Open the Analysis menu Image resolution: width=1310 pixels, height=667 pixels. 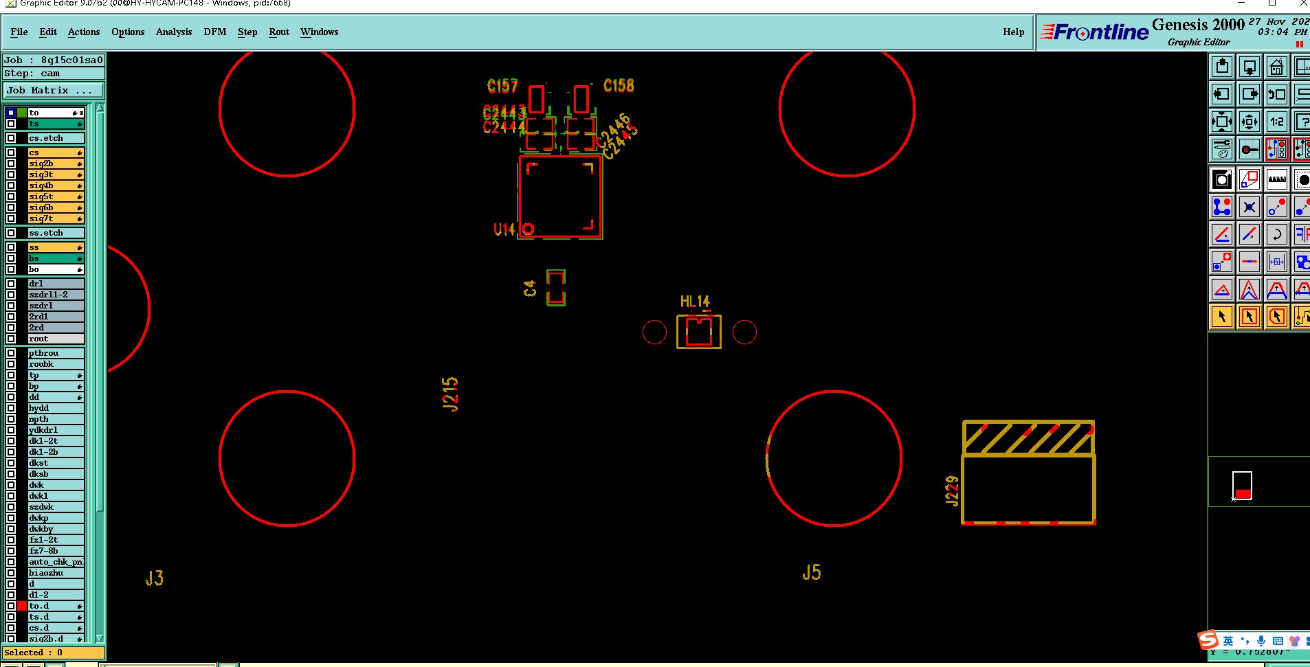pyautogui.click(x=174, y=32)
